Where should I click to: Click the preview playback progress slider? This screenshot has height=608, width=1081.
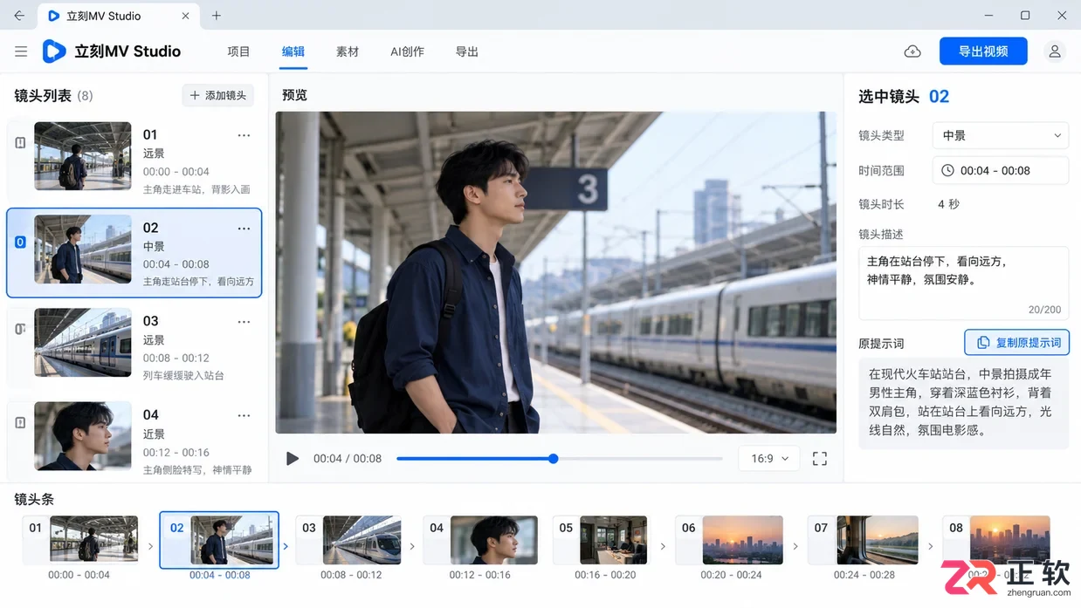pos(560,459)
